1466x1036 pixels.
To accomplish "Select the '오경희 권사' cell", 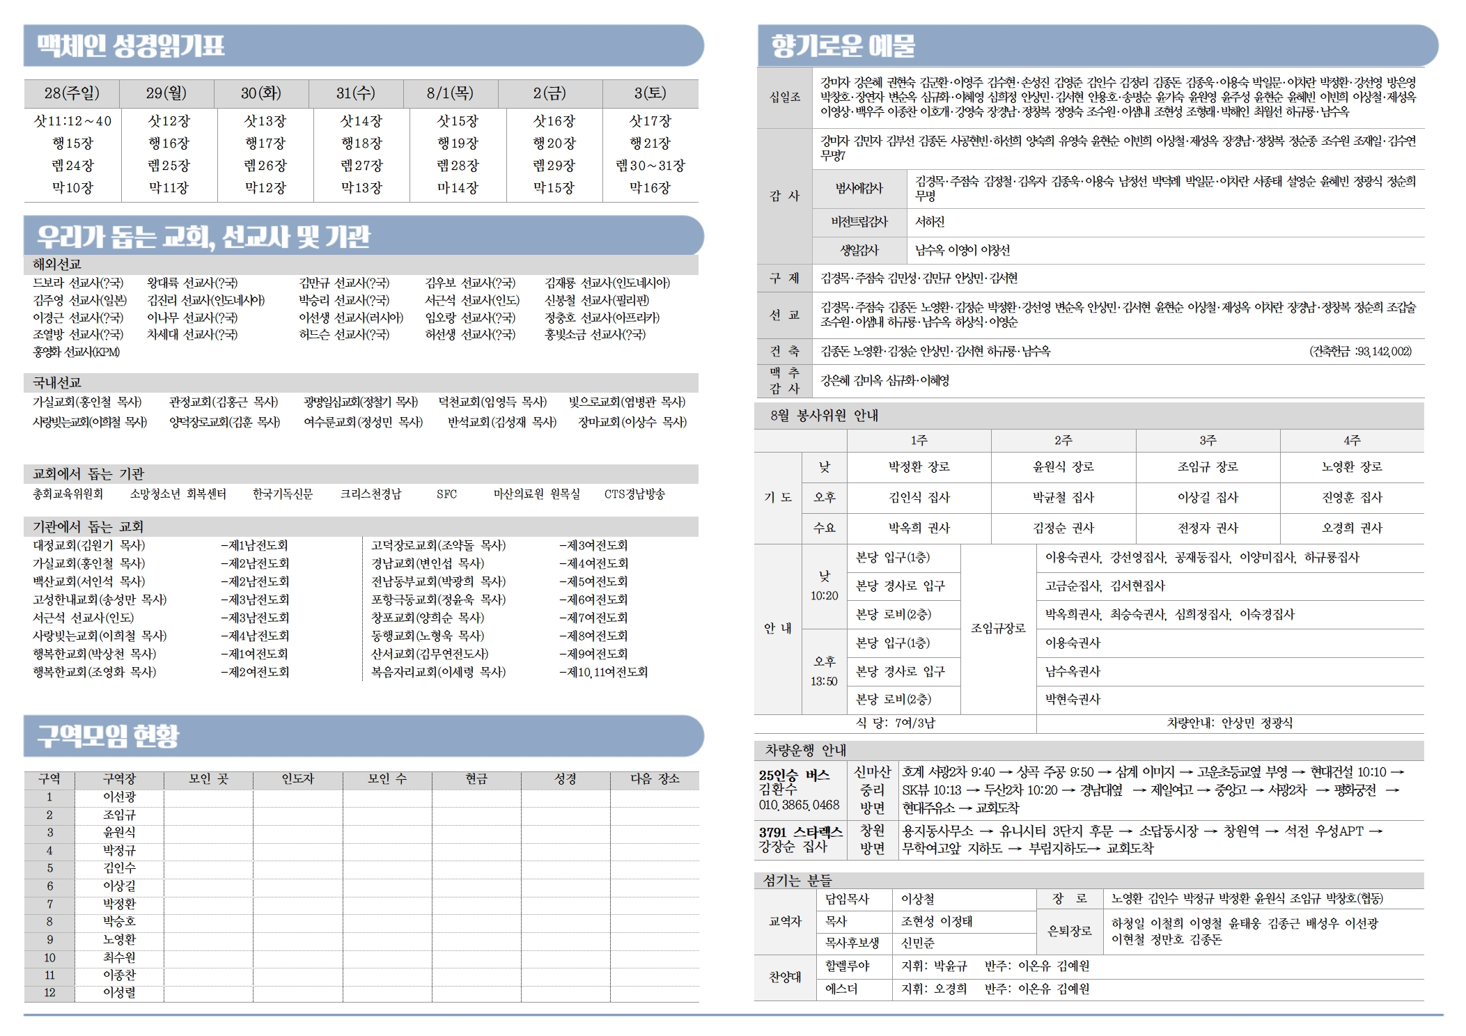I will pyautogui.click(x=1352, y=528).
